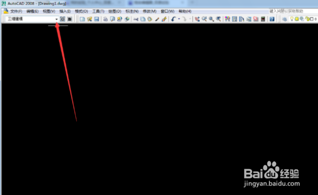Create a new drawing with QNew
The height and width of the screenshot is (195, 318).
coord(82,19)
